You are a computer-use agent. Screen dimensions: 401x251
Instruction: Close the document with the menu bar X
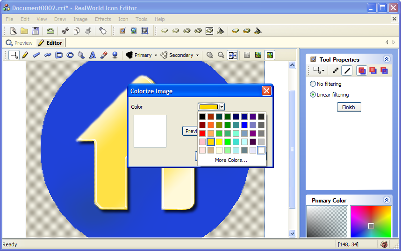(394, 19)
